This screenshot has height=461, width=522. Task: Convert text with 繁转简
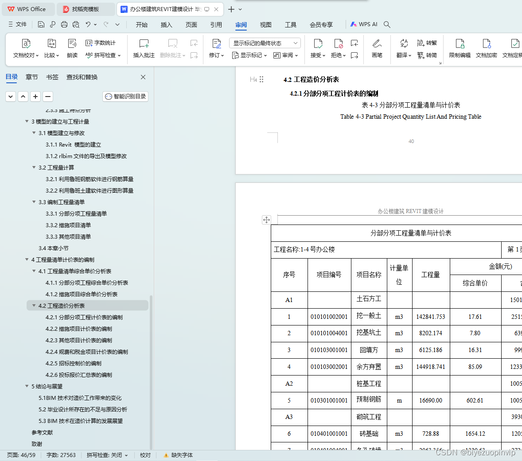427,55
